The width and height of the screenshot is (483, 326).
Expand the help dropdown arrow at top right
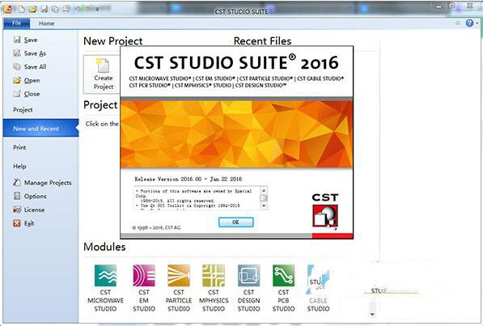pyautogui.click(x=477, y=23)
